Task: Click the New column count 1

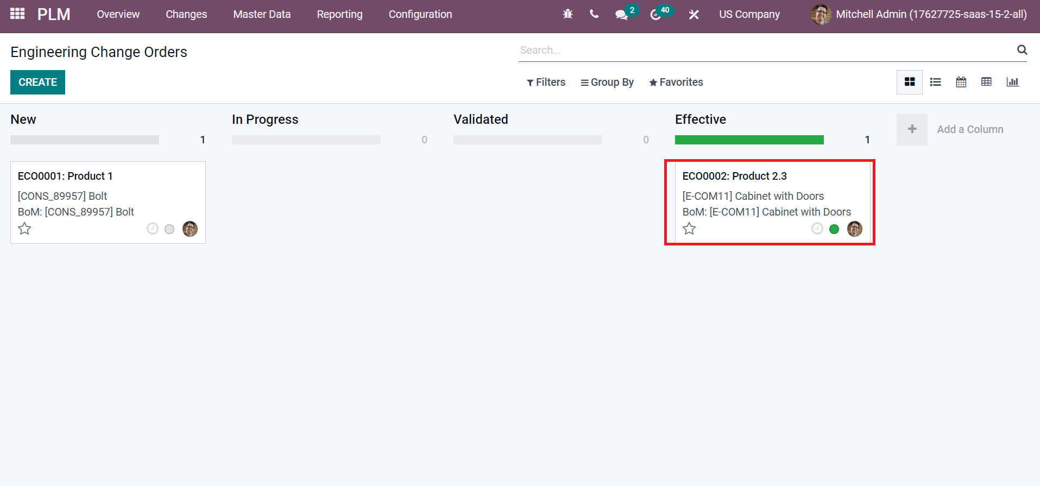Action: pyautogui.click(x=203, y=140)
